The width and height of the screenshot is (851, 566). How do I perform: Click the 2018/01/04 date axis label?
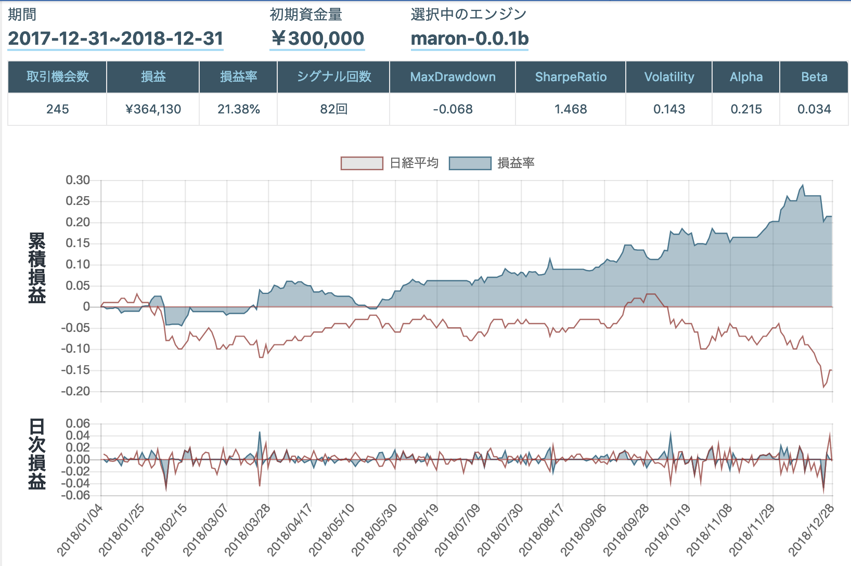click(80, 530)
